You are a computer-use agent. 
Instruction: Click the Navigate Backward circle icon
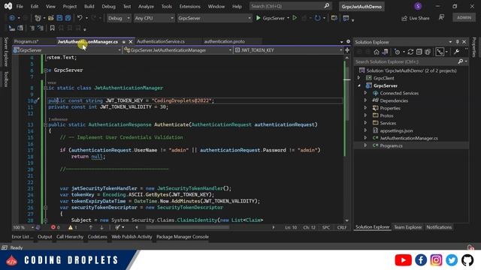12,18
